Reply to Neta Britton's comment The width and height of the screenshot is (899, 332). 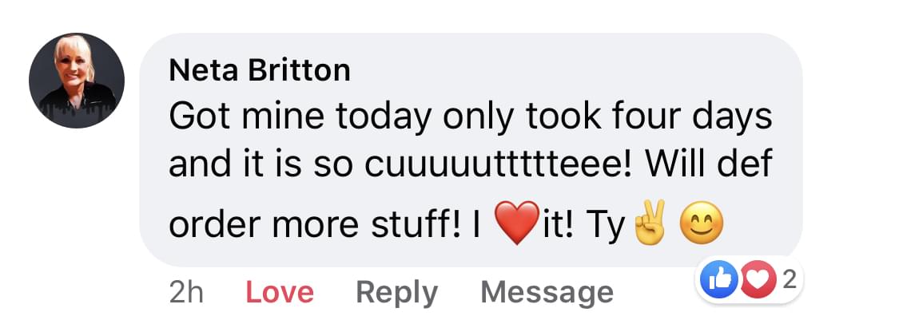(x=396, y=292)
